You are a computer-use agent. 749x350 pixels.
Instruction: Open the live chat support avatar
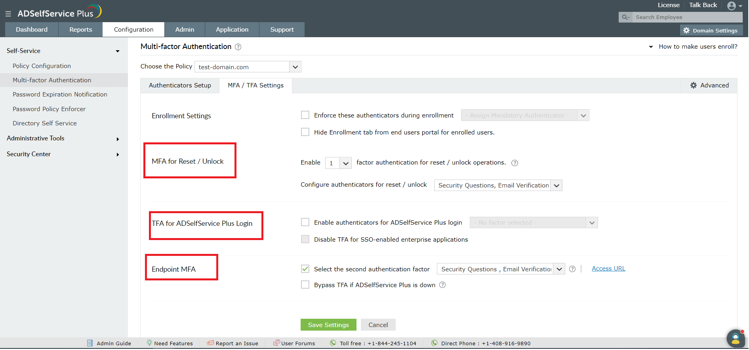click(736, 339)
